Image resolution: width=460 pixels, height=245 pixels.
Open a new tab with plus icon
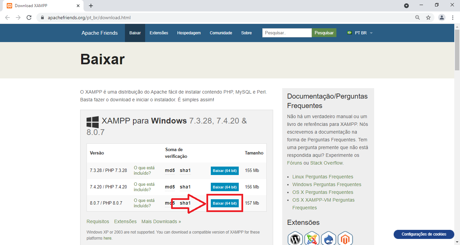click(x=91, y=6)
